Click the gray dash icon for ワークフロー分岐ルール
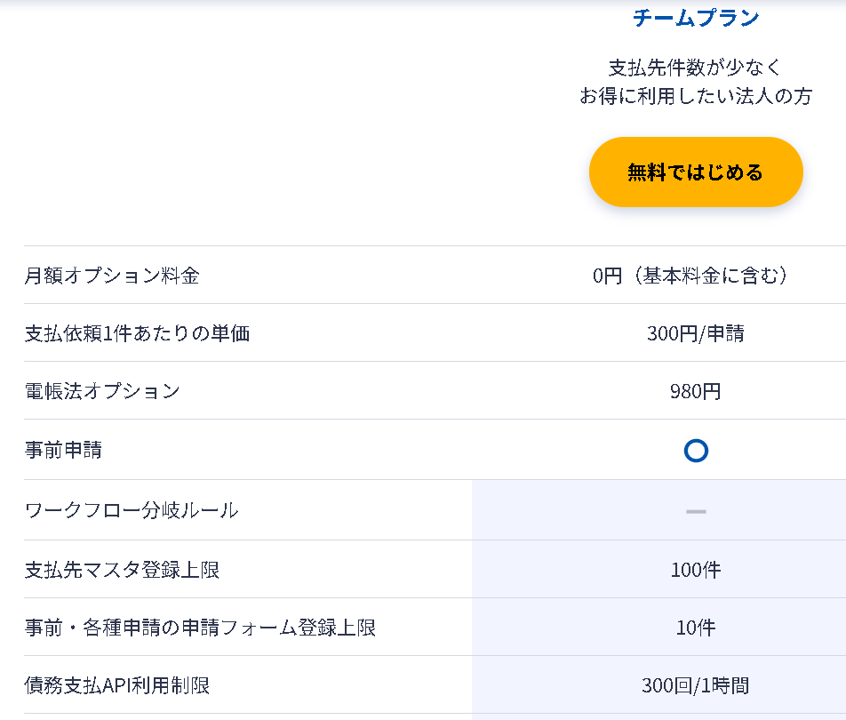 point(696,511)
